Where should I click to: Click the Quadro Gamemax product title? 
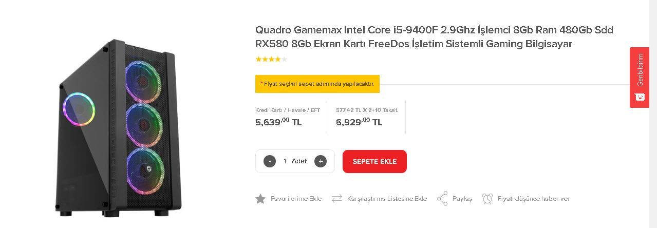(x=434, y=37)
